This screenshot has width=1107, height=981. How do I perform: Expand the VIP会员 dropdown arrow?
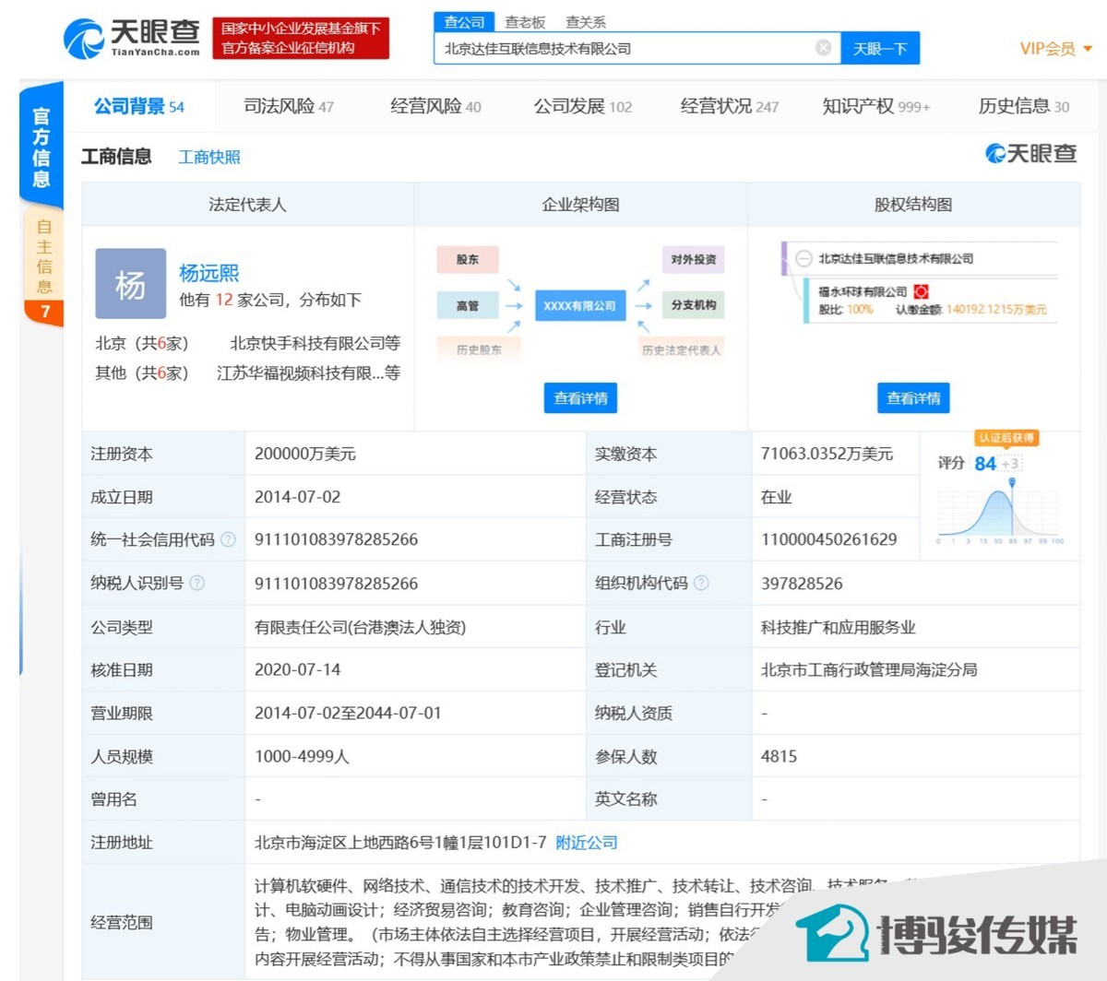1088,49
